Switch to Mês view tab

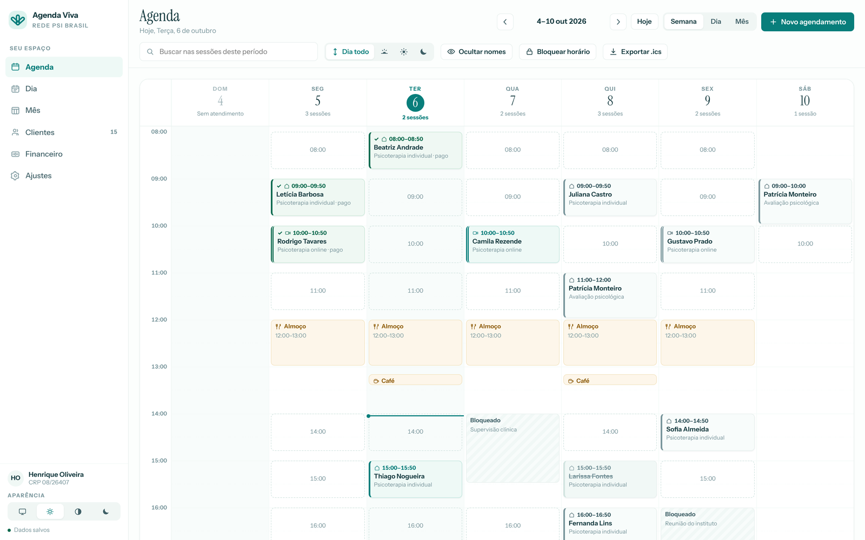point(742,22)
